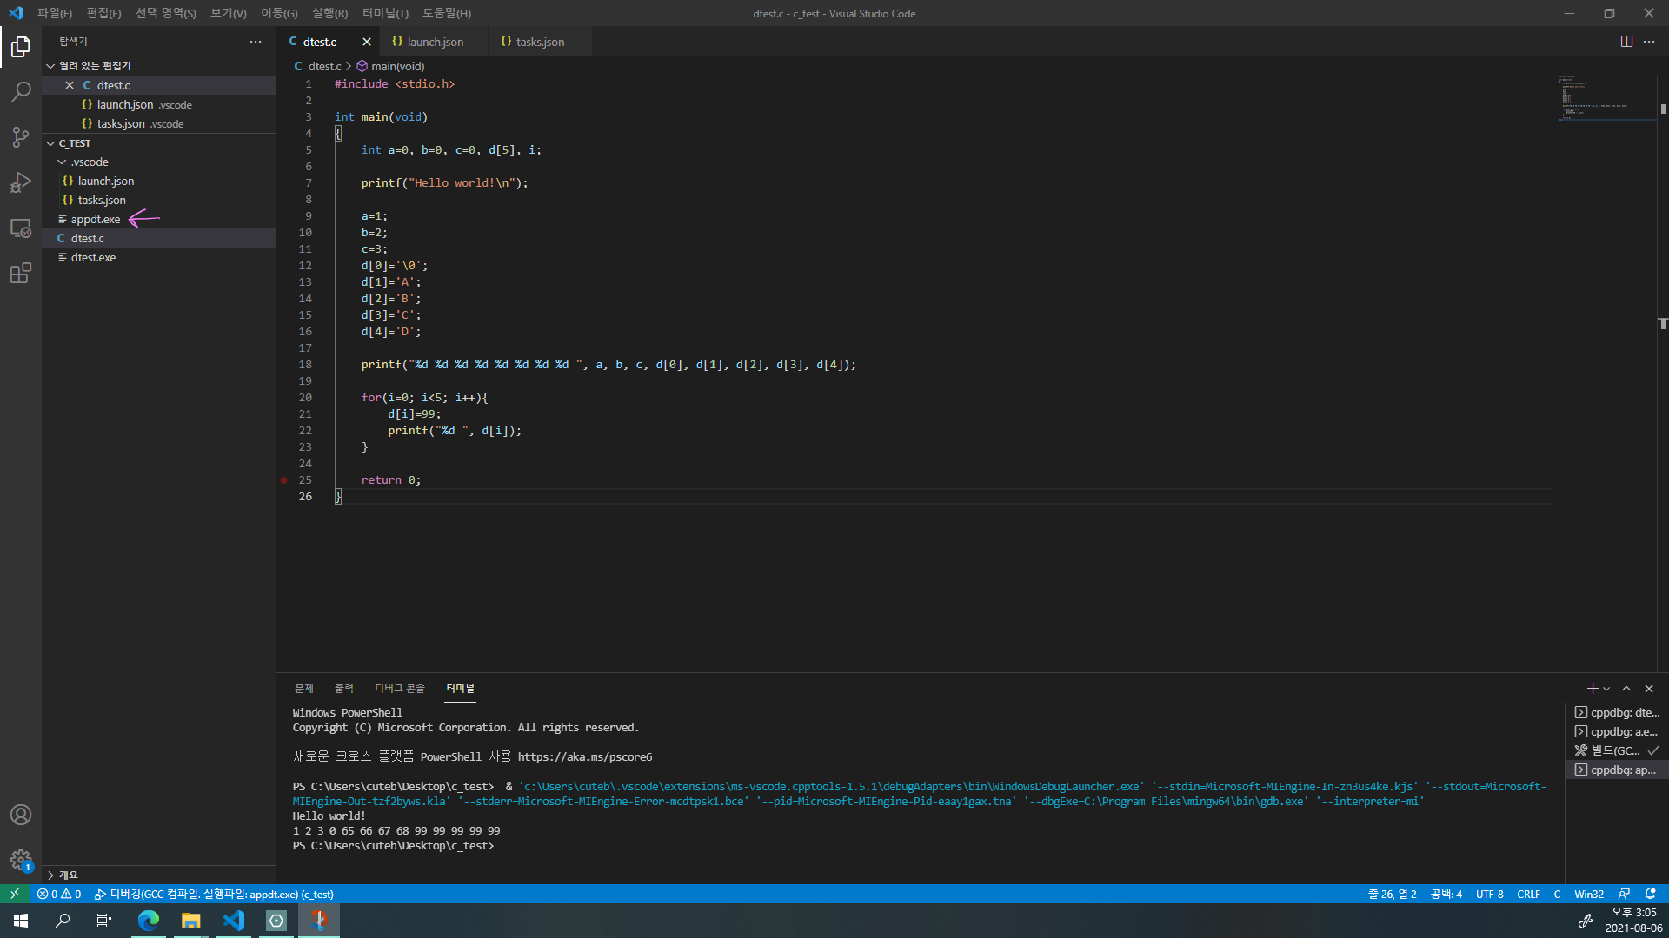The width and height of the screenshot is (1669, 938).
Task: Click the CRLF line ending status item
Action: pyautogui.click(x=1528, y=894)
